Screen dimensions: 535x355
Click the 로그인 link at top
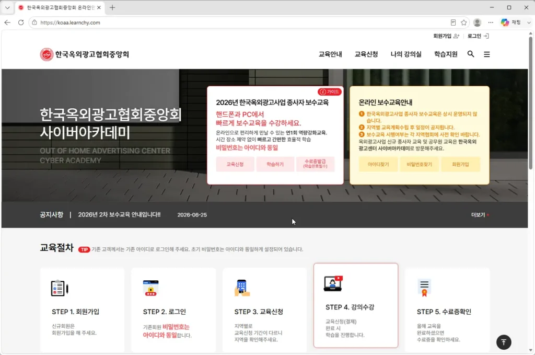(x=478, y=36)
